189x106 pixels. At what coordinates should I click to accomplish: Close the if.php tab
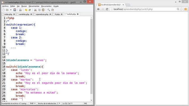point(62,14)
